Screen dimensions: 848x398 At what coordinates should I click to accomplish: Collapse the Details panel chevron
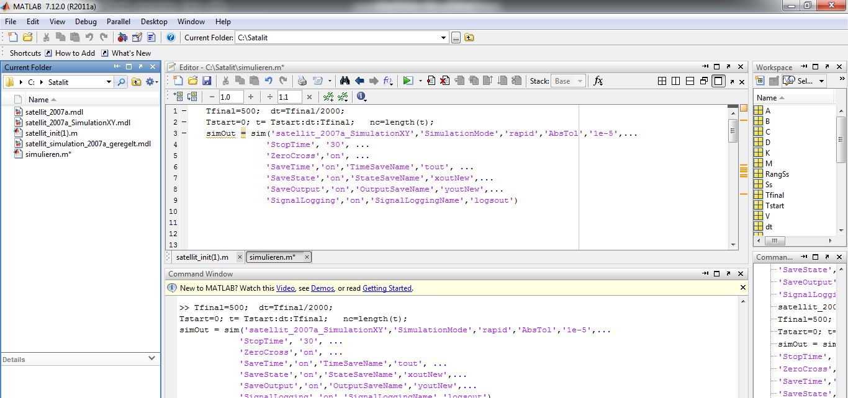pyautogui.click(x=152, y=358)
